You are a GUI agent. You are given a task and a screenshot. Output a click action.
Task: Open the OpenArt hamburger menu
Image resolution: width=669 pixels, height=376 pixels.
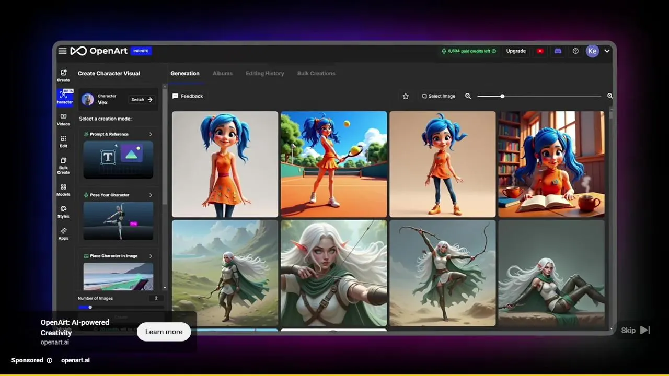click(x=62, y=51)
